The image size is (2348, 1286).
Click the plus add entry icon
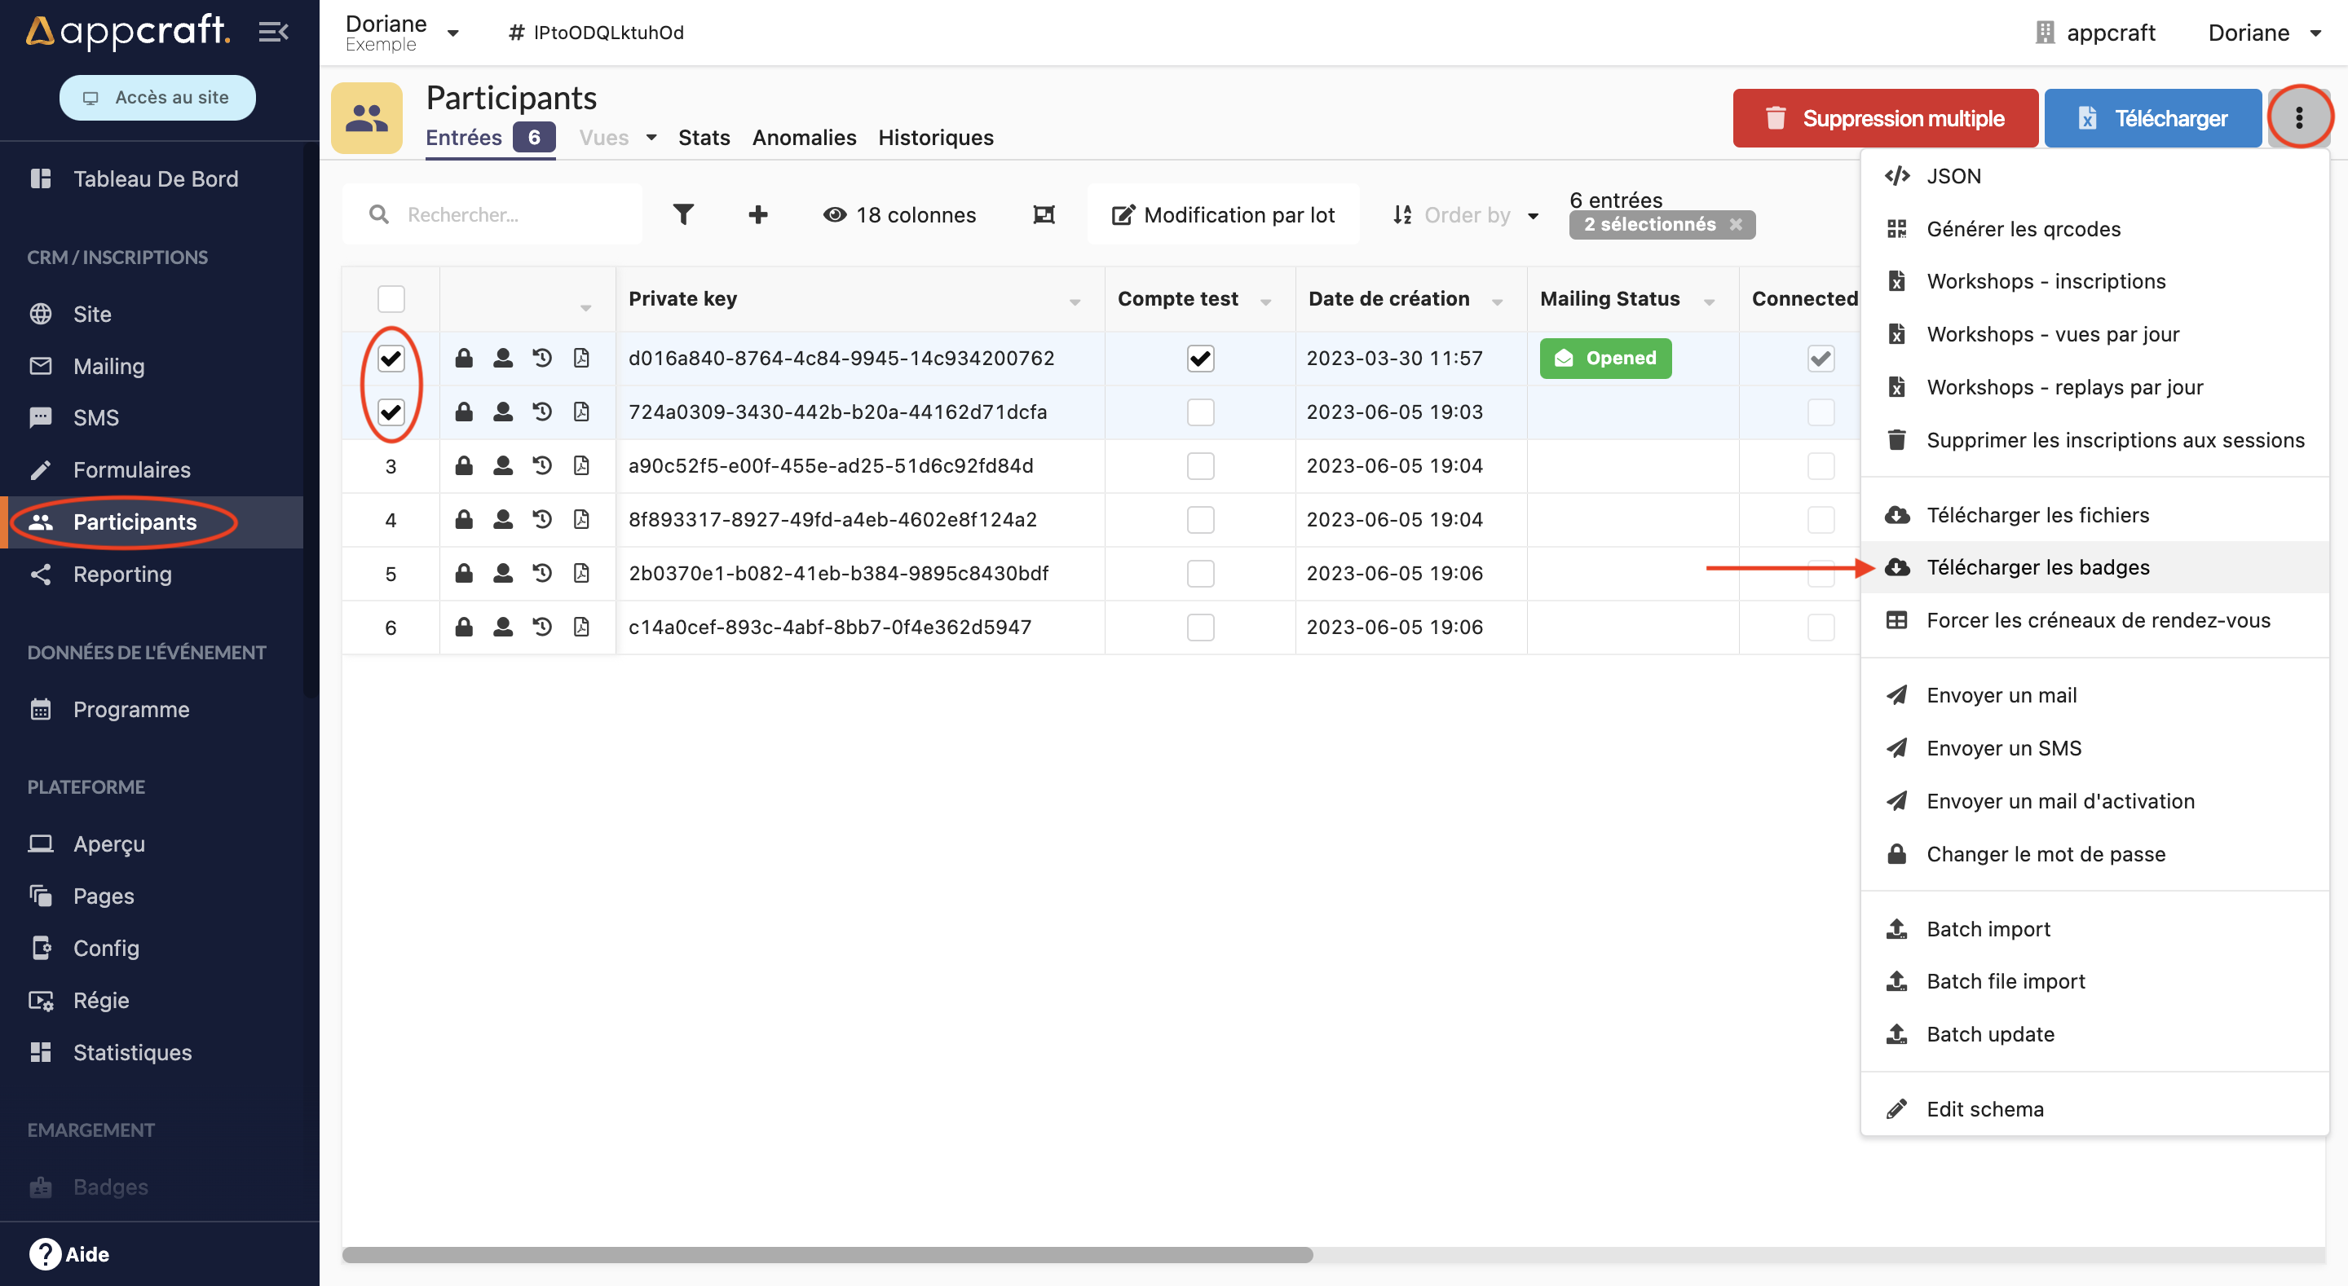pyautogui.click(x=757, y=214)
